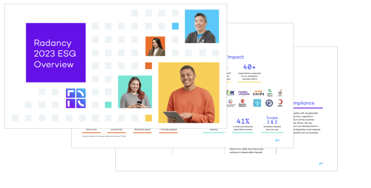
Task: Click the red crescent logo
Action: (280, 103)
